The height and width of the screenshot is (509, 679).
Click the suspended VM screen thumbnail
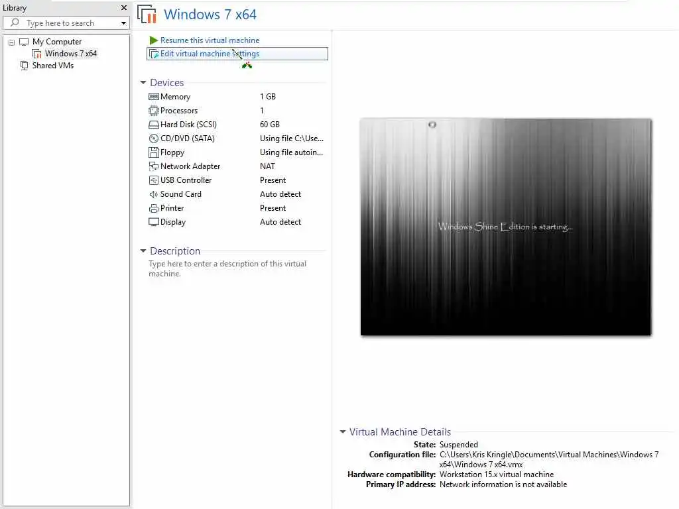coord(505,227)
